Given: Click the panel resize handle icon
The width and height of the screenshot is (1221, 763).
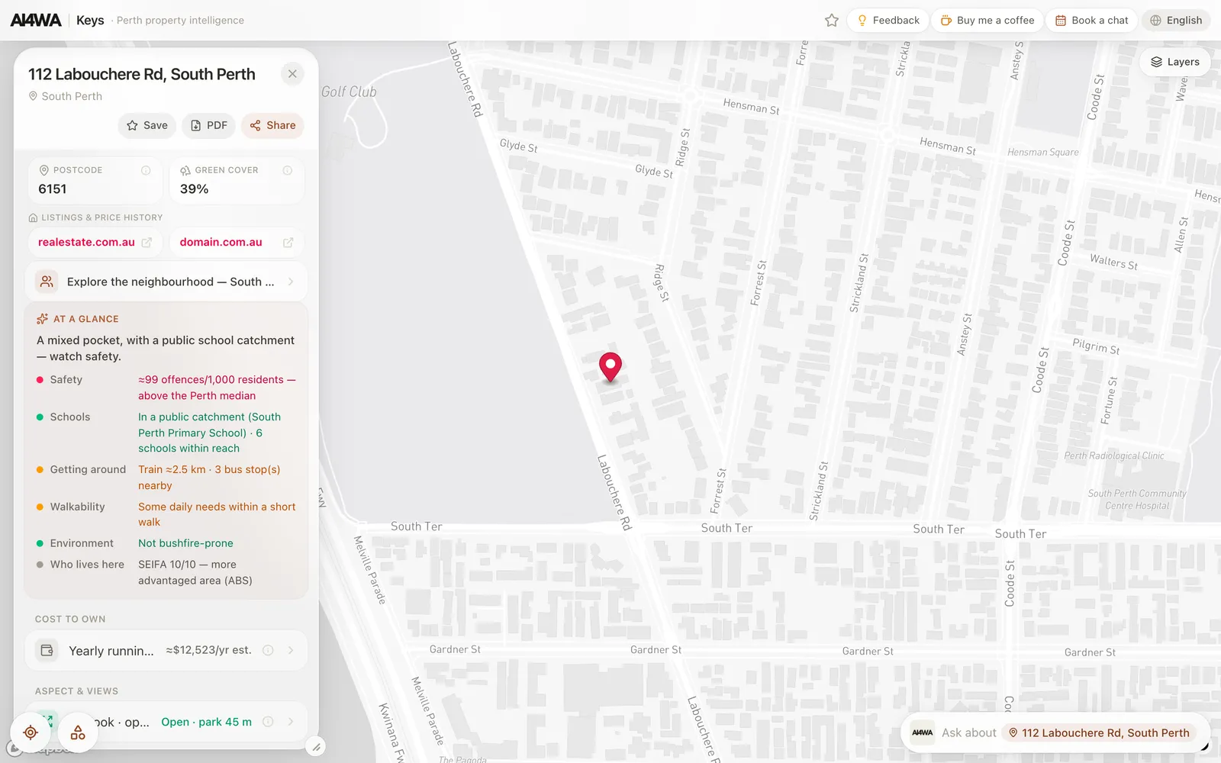Looking at the screenshot, I should [316, 747].
